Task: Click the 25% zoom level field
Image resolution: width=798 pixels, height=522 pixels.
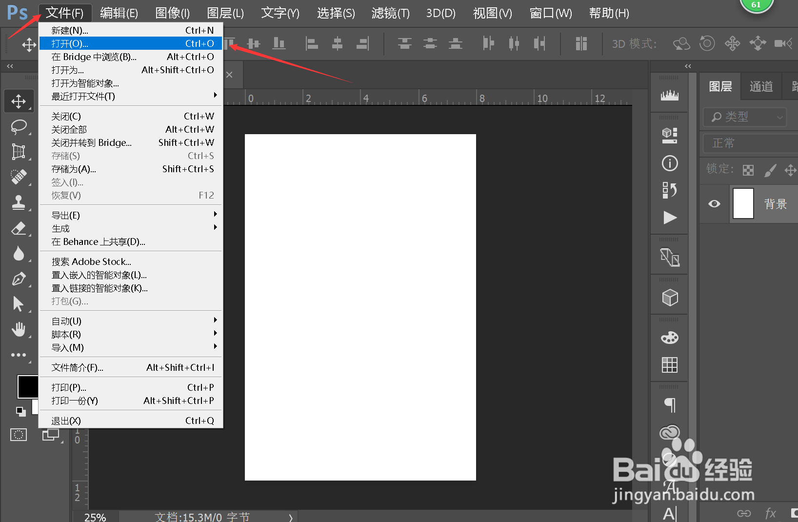Action: [x=95, y=517]
